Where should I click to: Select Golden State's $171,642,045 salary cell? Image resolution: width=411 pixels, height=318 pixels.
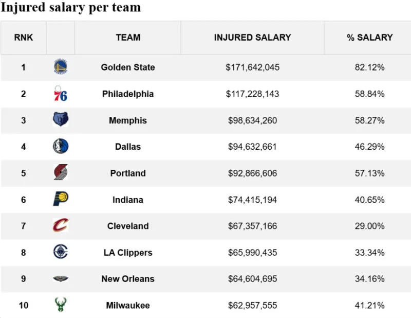(x=252, y=67)
